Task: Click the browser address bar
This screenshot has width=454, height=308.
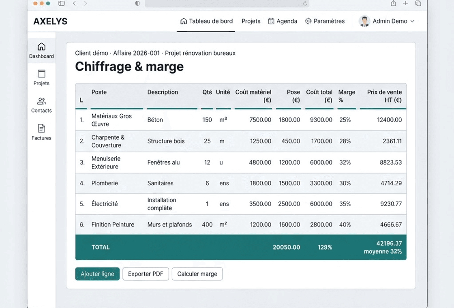Action: coord(227,4)
